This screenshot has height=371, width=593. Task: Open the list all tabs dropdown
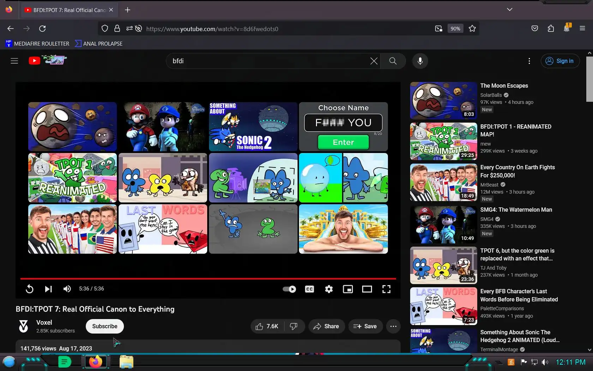[509, 10]
